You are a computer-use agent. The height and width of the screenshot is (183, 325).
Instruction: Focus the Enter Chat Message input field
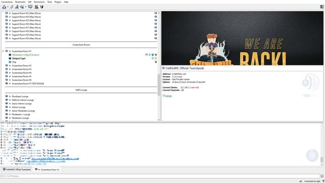pos(160,176)
